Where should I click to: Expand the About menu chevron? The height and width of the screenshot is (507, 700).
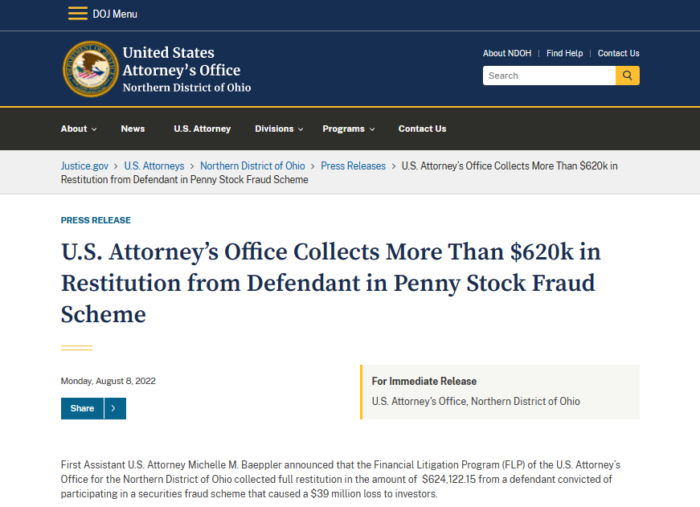[x=94, y=129]
